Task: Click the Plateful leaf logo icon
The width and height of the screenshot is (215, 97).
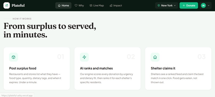Action: pos(7,6)
